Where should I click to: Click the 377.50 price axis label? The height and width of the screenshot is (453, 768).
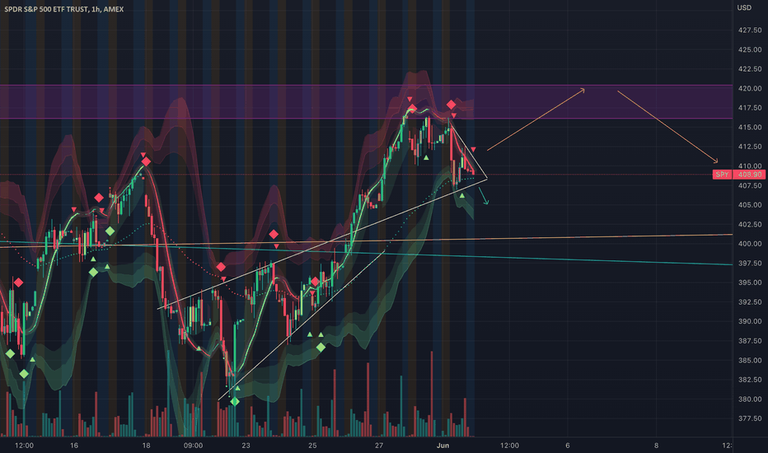coord(750,418)
